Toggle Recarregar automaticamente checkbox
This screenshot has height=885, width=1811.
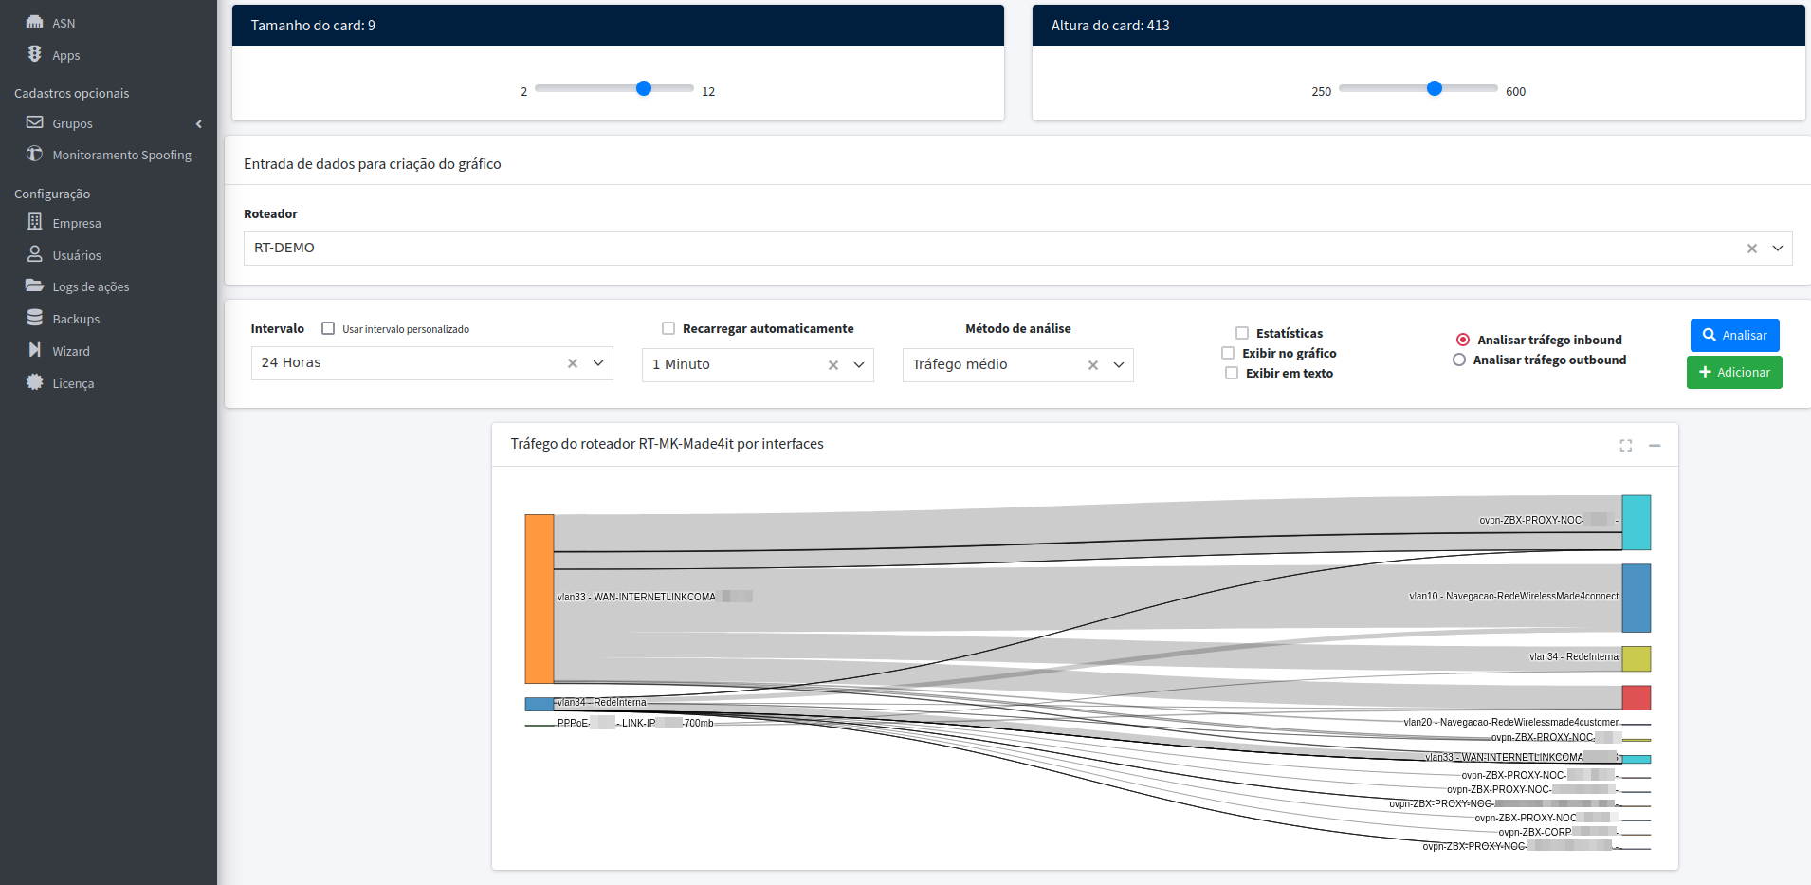coord(668,328)
